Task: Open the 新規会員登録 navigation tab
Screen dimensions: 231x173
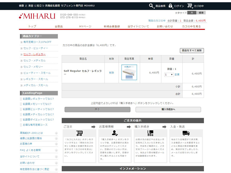Action: (x=112, y=26)
